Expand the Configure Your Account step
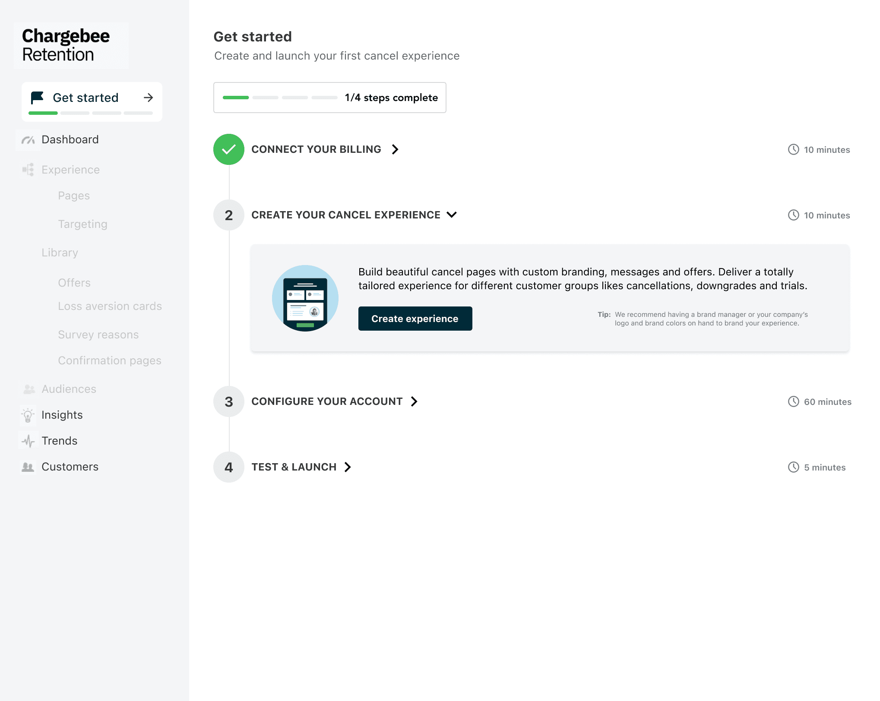 (x=414, y=401)
